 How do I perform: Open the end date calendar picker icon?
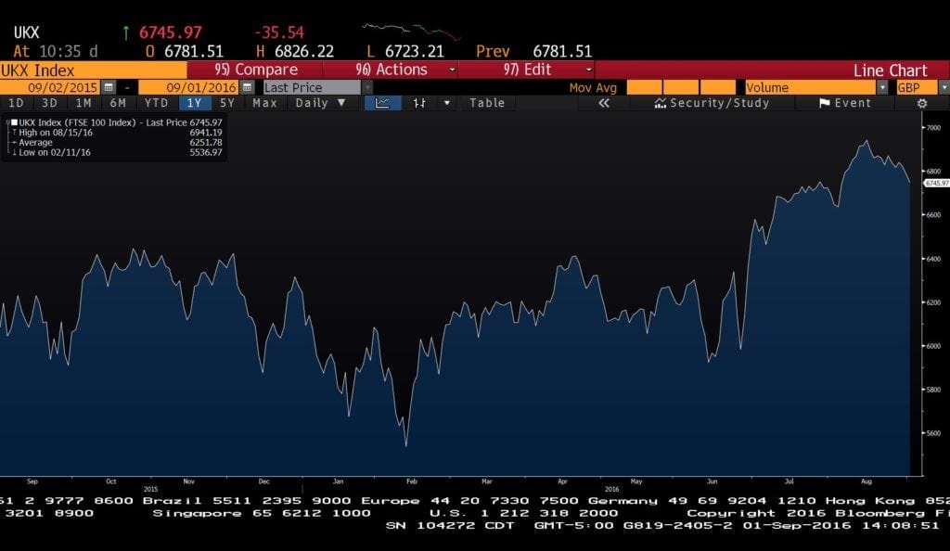(247, 87)
